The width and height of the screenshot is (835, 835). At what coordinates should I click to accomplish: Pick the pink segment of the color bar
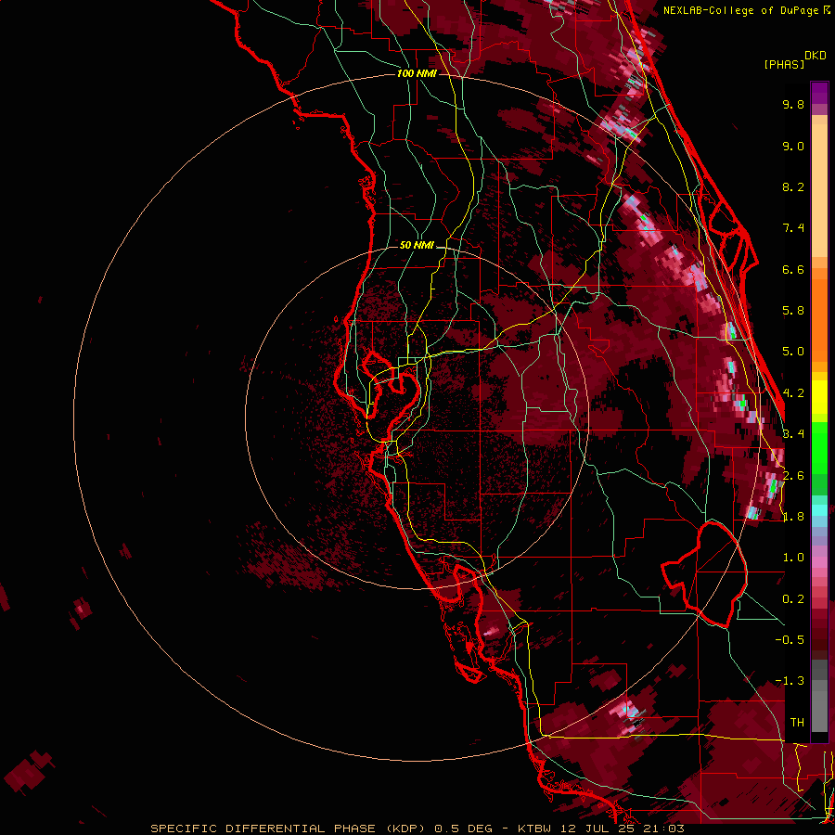click(x=819, y=562)
